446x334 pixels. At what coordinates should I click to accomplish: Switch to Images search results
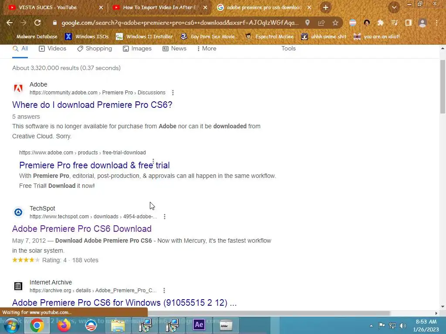pyautogui.click(x=137, y=49)
